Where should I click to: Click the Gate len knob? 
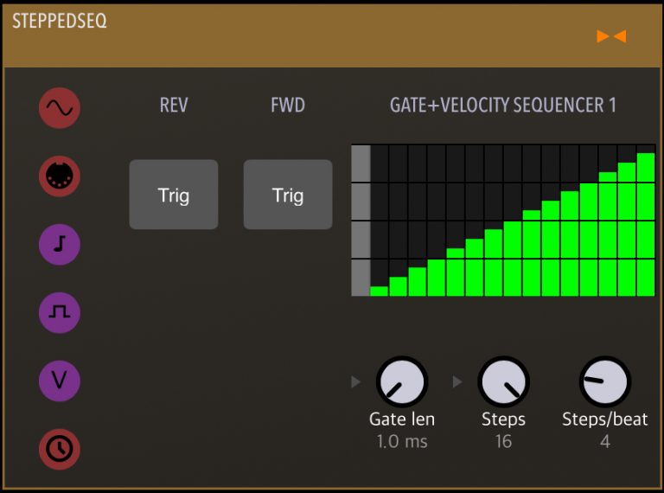pos(402,382)
